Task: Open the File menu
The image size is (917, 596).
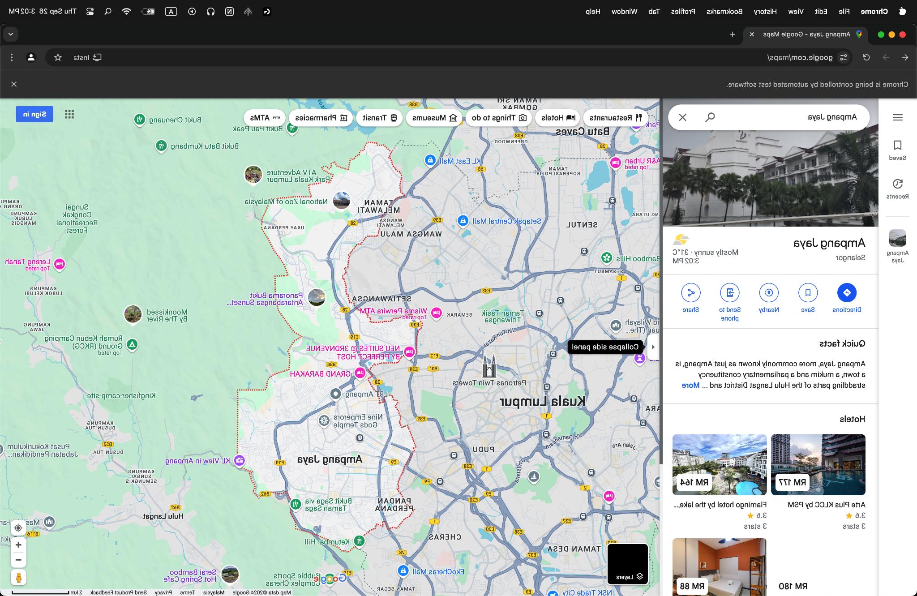Action: (844, 12)
